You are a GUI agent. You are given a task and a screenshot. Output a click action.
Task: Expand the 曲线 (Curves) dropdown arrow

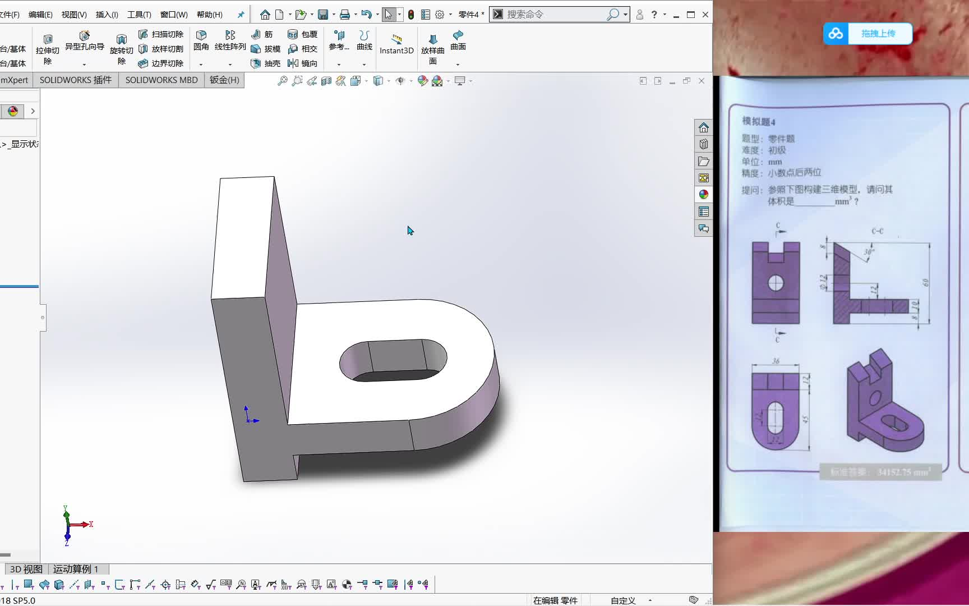pos(364,63)
